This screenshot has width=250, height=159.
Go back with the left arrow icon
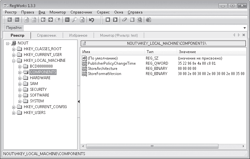pos(43,20)
